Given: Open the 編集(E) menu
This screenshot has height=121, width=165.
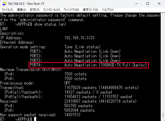Looking at the screenshot, I should (21, 10).
